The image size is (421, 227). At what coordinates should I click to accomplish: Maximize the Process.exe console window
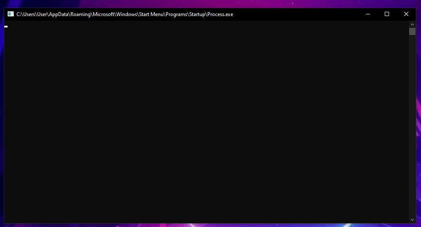point(386,14)
